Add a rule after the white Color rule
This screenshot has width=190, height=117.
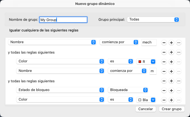point(171,100)
